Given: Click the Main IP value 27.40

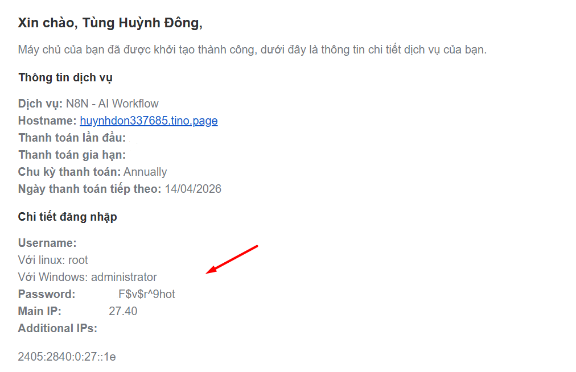Looking at the screenshot, I should click(x=124, y=311).
